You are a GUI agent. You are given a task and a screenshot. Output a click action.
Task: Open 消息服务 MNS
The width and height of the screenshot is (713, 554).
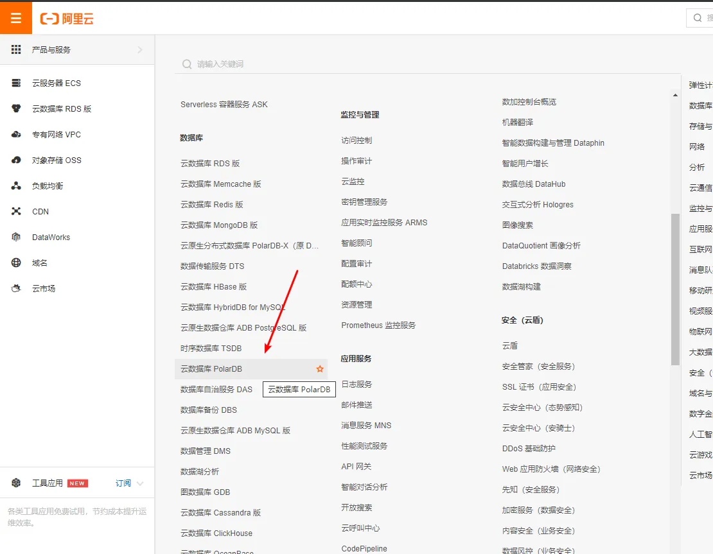[x=367, y=426]
